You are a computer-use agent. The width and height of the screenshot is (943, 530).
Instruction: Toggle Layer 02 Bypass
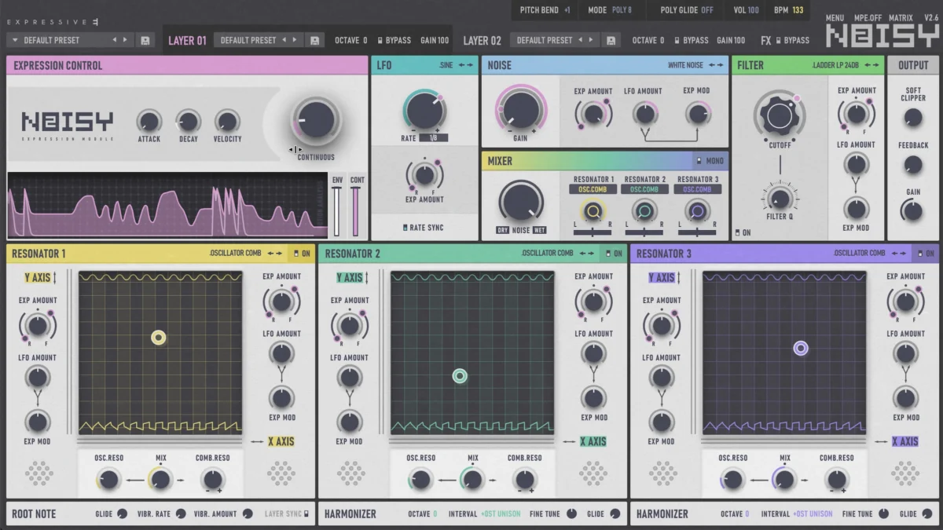[692, 40]
